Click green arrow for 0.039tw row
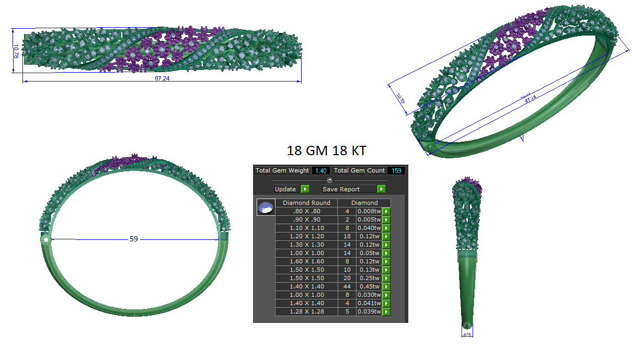The width and height of the screenshot is (632, 359). pos(386,311)
